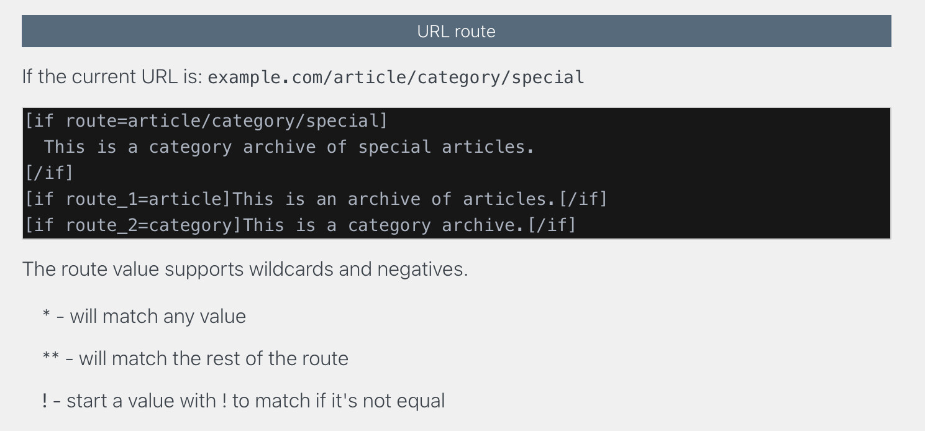Viewport: 925px width, 431px height.
Task: Click the URL route header bar
Action: (x=456, y=31)
